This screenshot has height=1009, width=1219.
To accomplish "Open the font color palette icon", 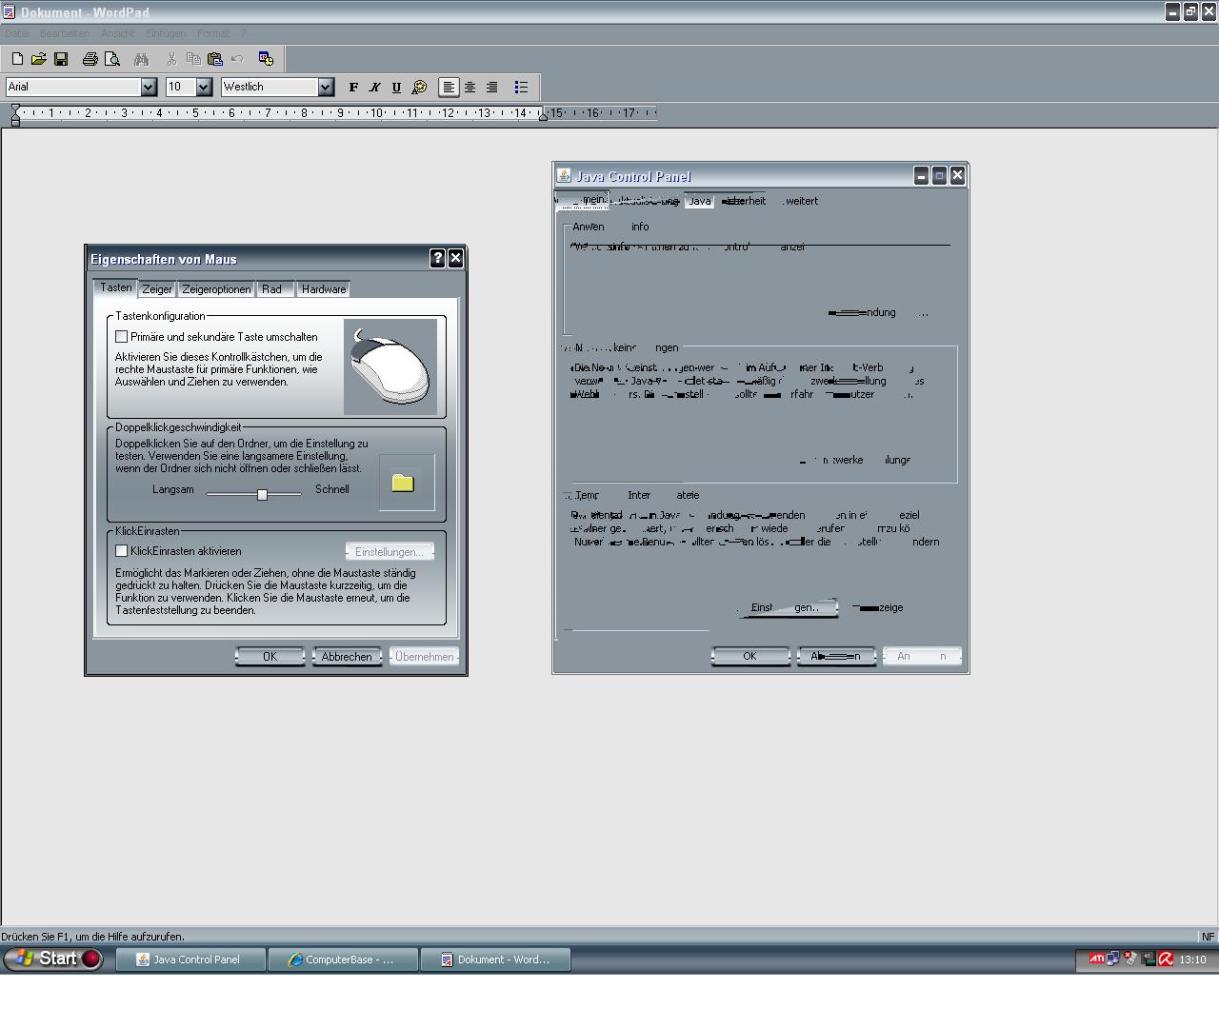I will click(419, 87).
